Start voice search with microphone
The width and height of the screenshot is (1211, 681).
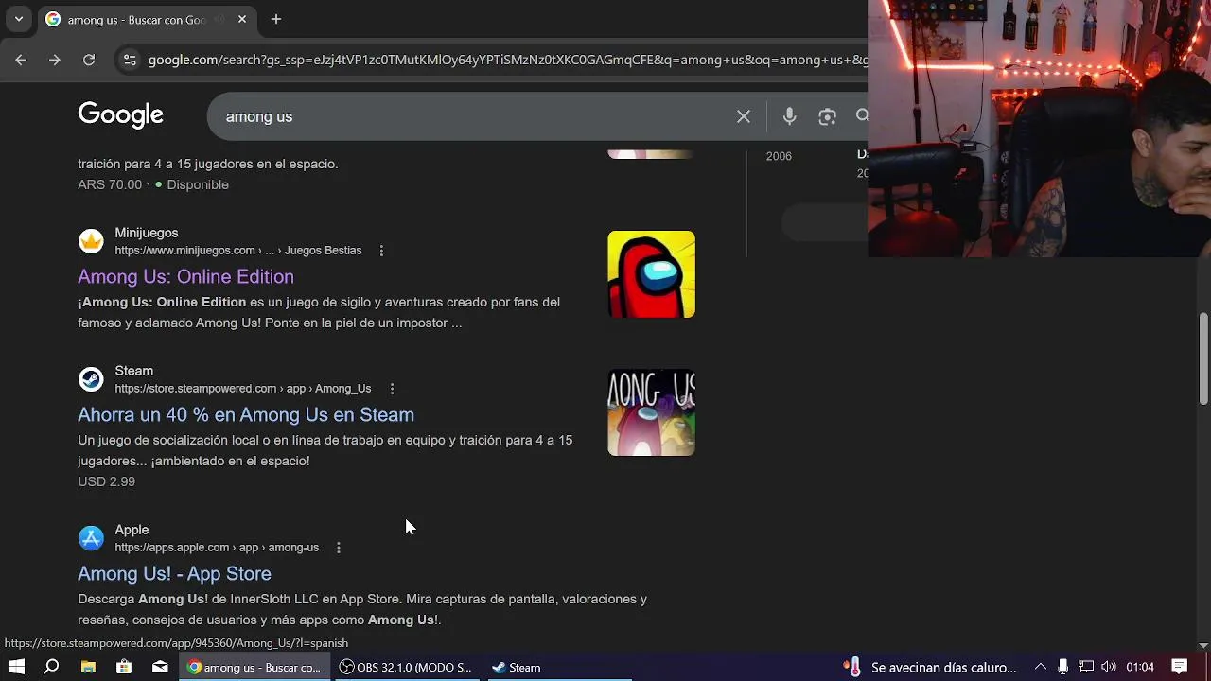[789, 116]
